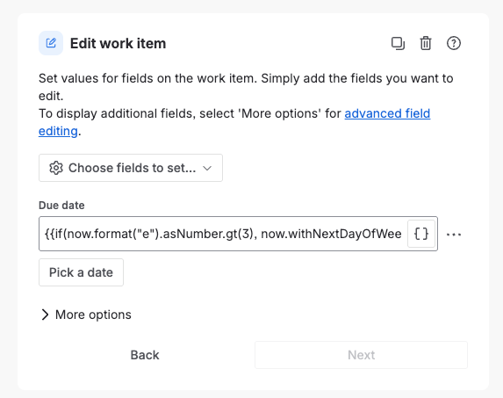Follow the advanced field link
The image size is (503, 398).
(387, 113)
